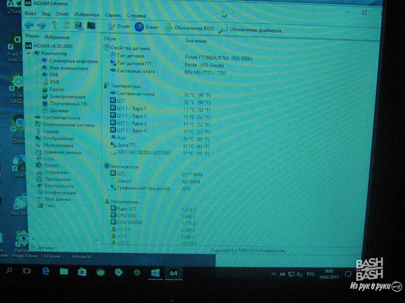The image size is (405, 303).
Task: Select Сеть tree category
Action: [45, 159]
